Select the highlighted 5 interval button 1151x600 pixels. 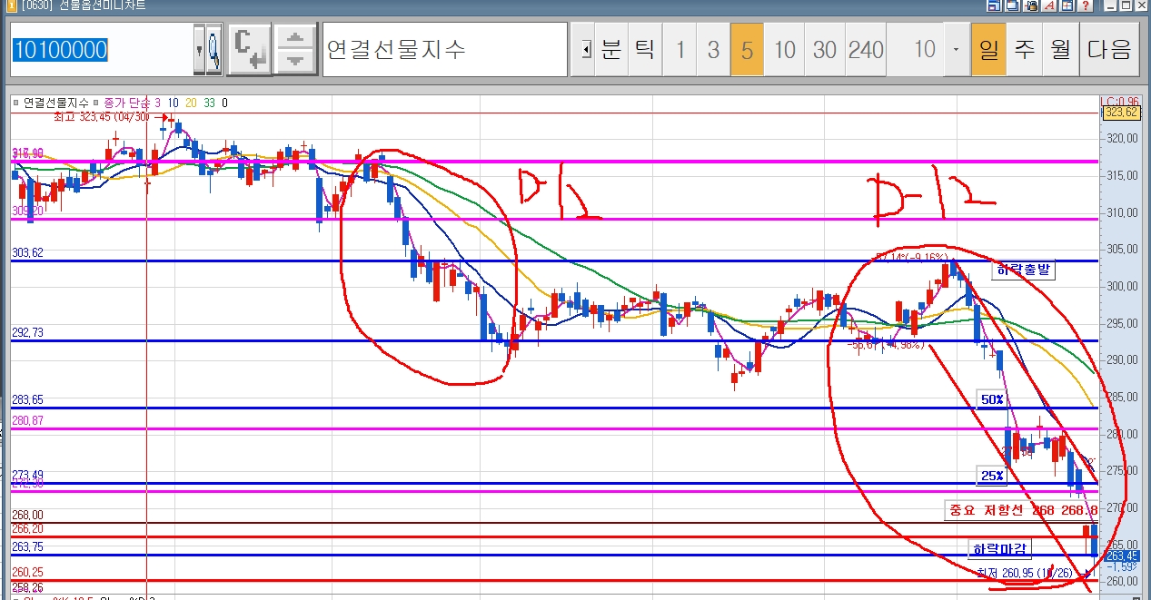(747, 49)
